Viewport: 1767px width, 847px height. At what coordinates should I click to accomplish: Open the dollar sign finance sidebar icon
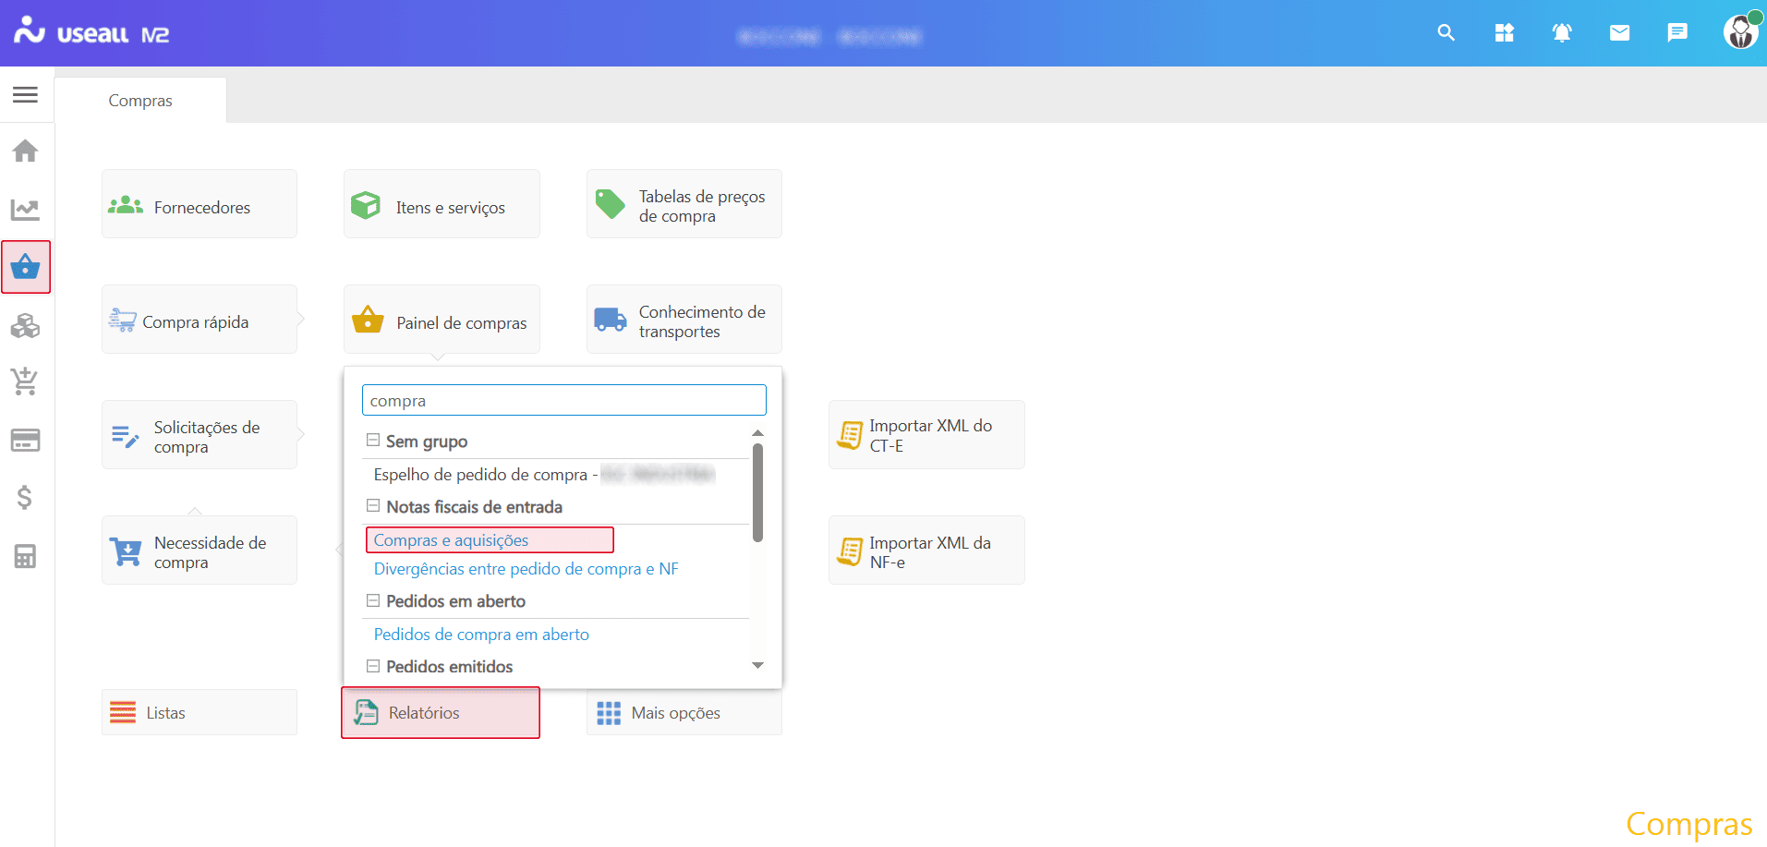[x=26, y=498]
